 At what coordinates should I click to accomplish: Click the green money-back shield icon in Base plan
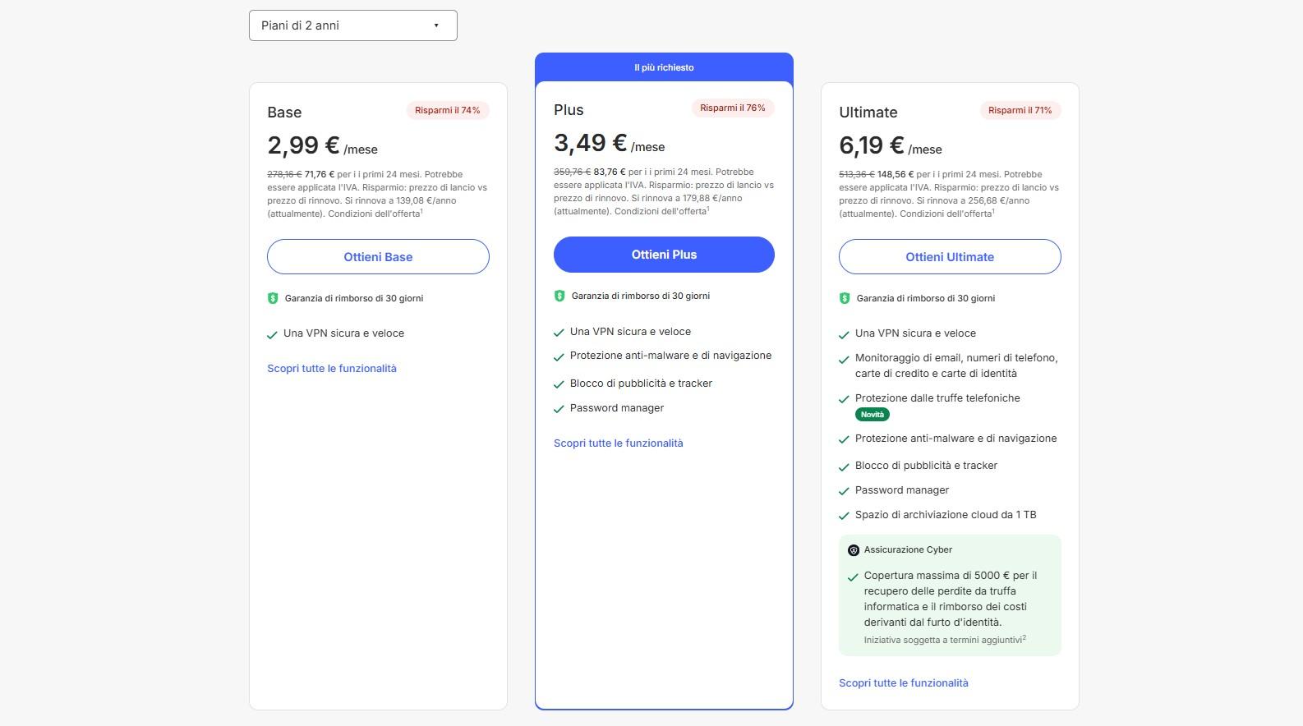click(273, 298)
